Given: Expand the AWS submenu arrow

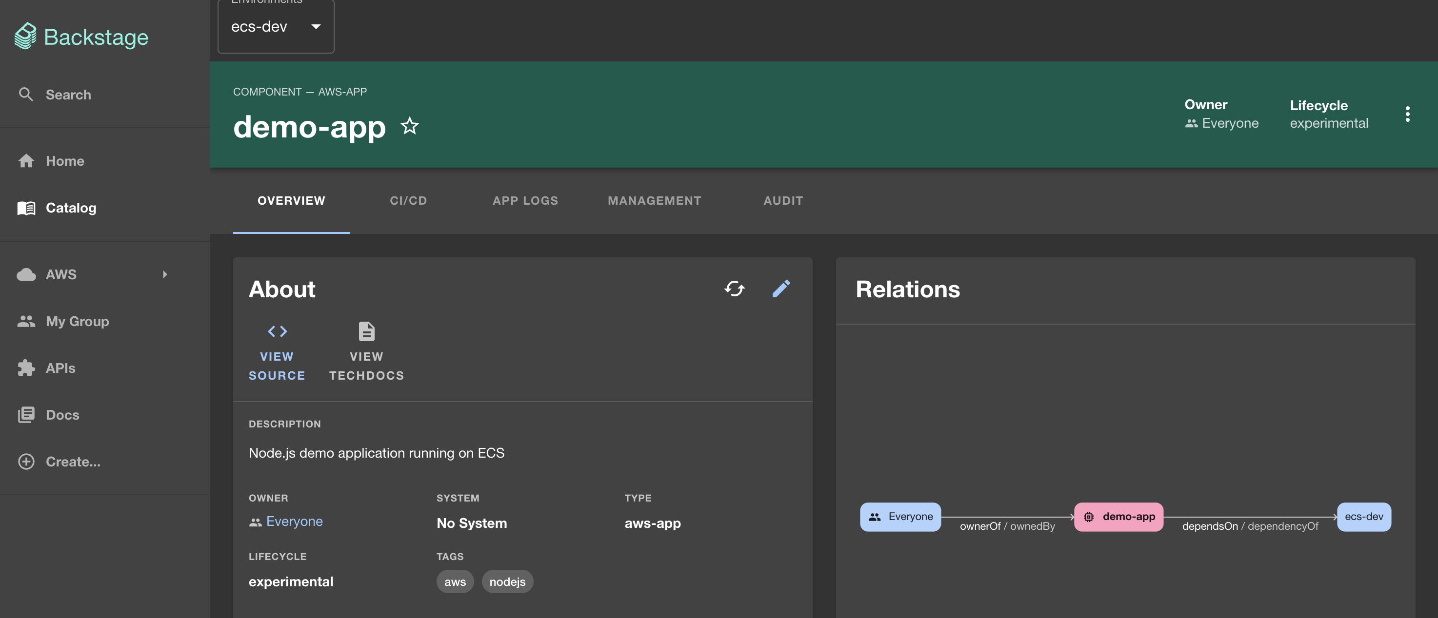Looking at the screenshot, I should pyautogui.click(x=165, y=274).
